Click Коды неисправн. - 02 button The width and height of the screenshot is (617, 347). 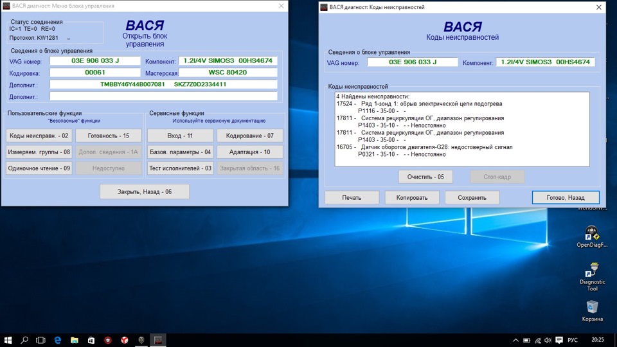(x=39, y=136)
